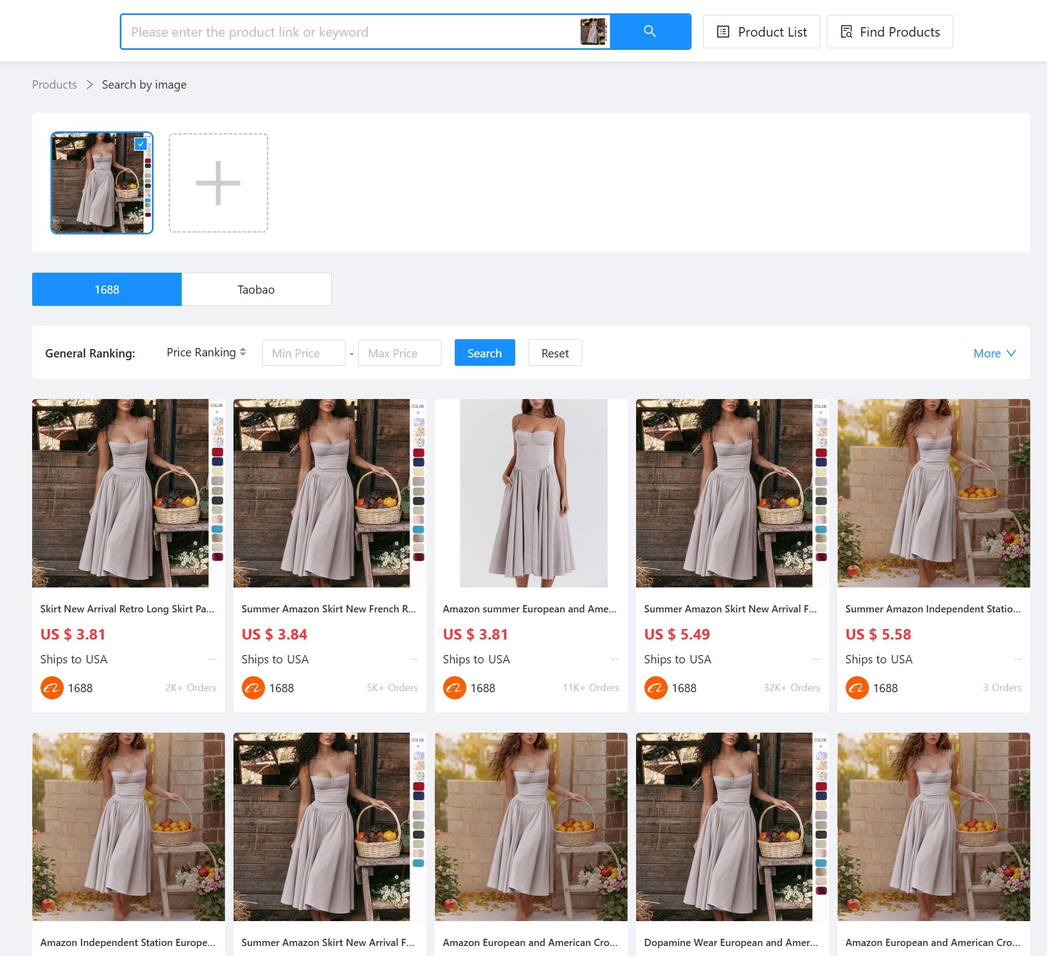
Task: Open the Find Products page
Action: (890, 32)
